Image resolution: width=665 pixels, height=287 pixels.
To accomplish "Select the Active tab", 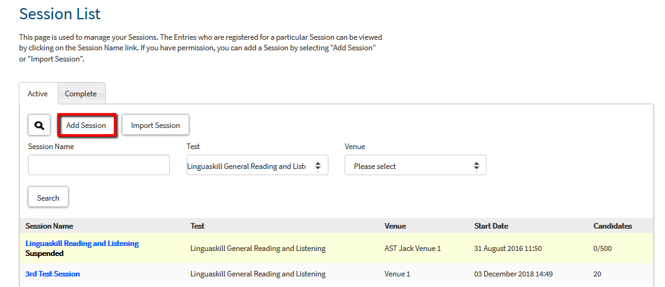I will 38,94.
